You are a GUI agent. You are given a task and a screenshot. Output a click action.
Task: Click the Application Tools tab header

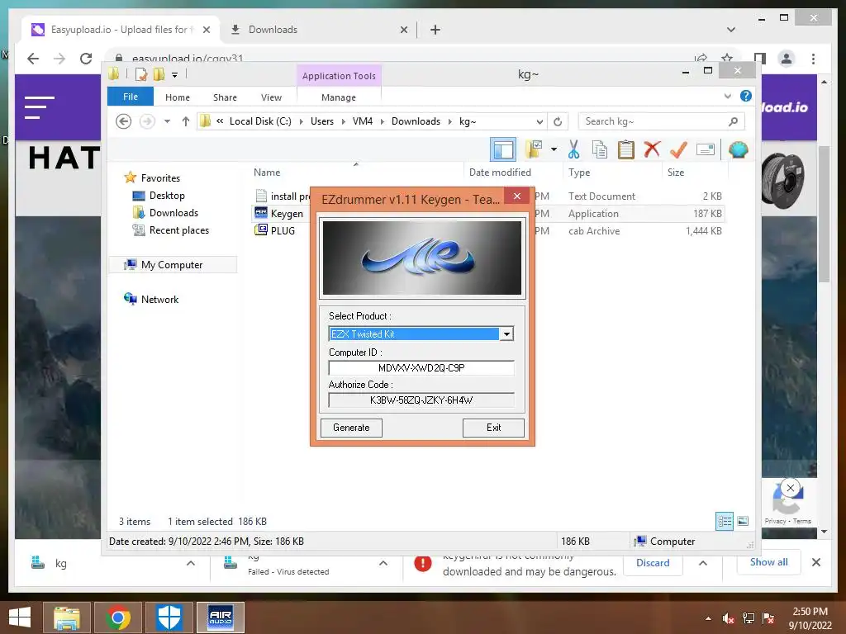coord(339,76)
